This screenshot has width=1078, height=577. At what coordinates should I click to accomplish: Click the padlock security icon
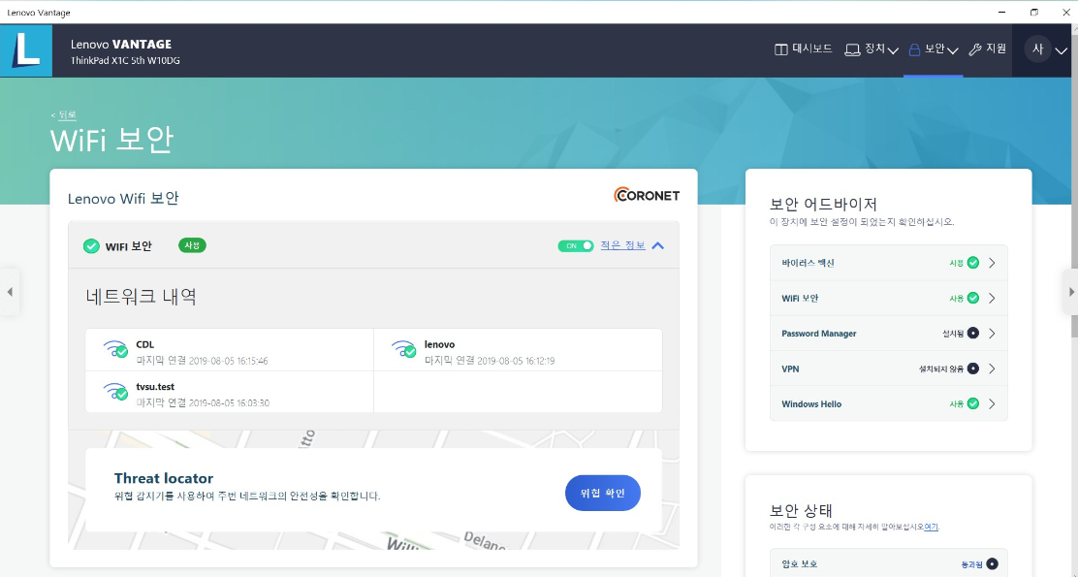pyautogui.click(x=914, y=49)
